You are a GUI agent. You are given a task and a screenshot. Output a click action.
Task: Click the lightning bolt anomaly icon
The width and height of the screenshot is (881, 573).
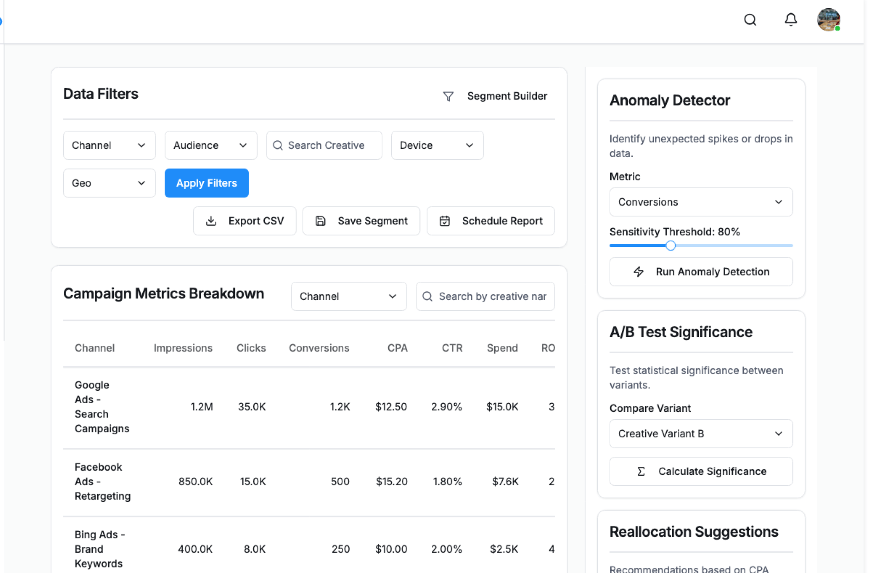click(638, 271)
